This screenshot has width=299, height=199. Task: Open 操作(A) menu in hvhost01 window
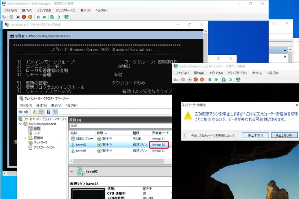click(27, 10)
